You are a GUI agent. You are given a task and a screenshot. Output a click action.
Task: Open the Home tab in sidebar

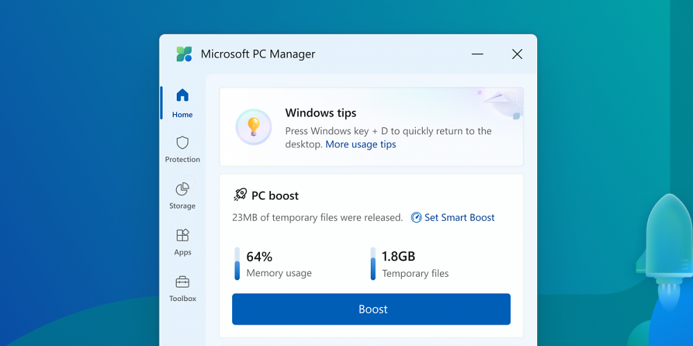pyautogui.click(x=182, y=103)
